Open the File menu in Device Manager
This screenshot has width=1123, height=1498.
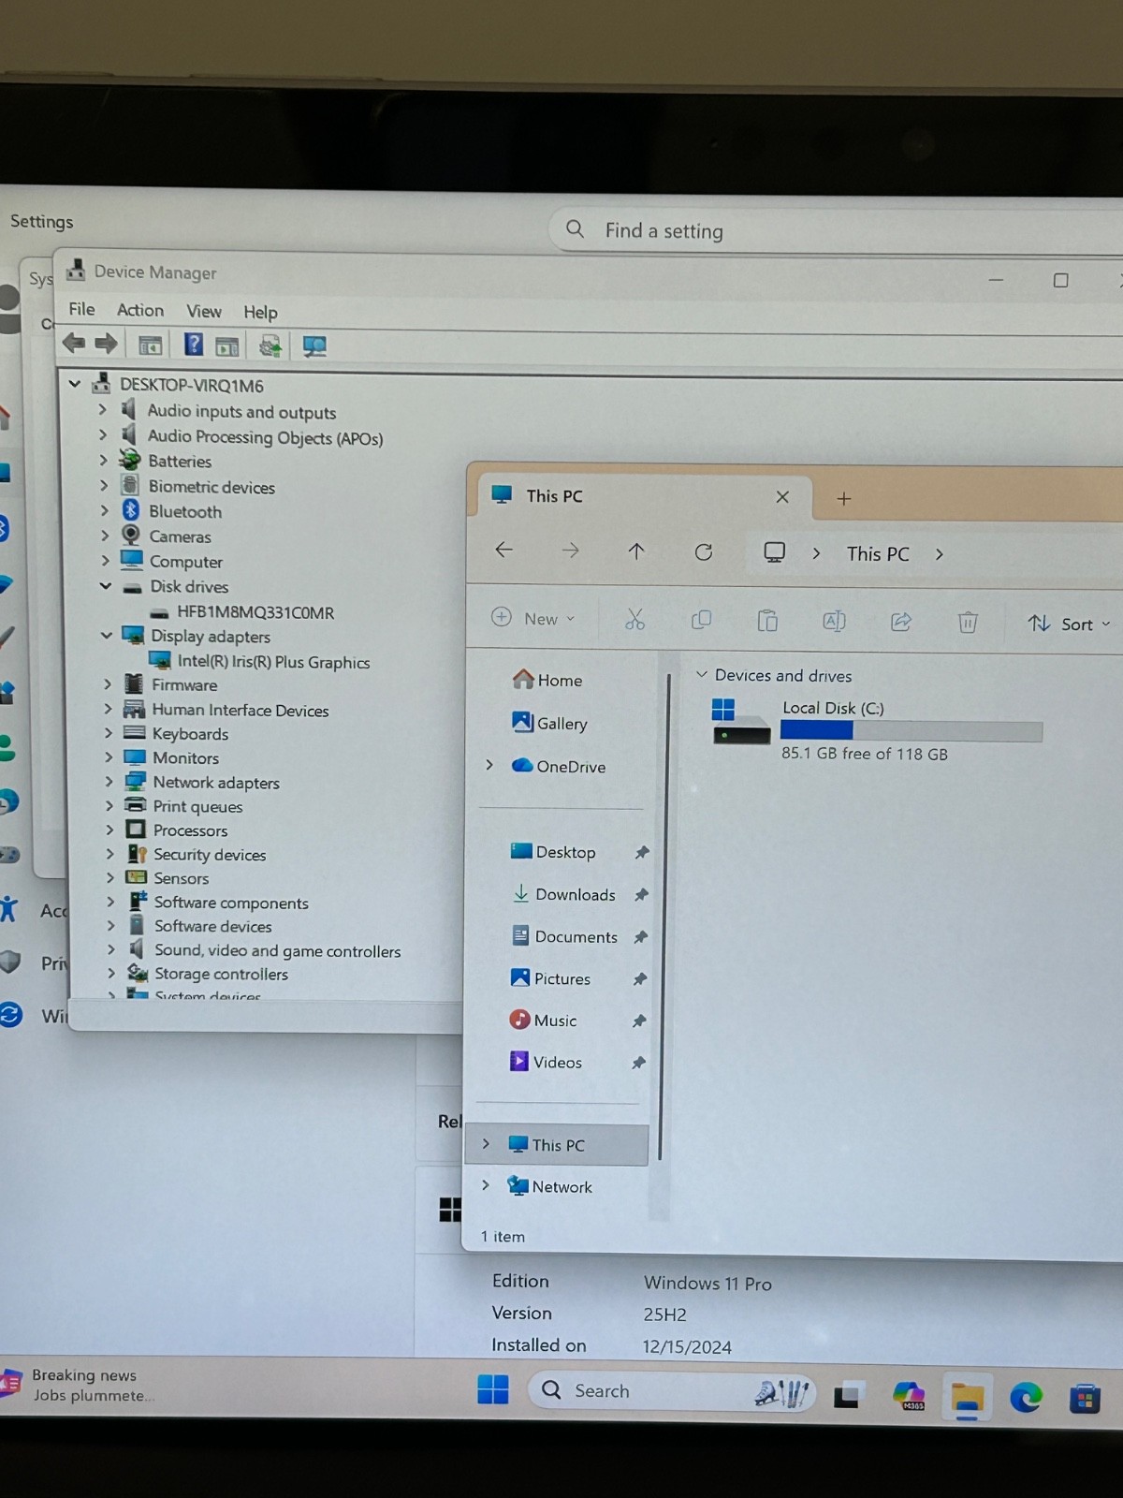pos(81,309)
